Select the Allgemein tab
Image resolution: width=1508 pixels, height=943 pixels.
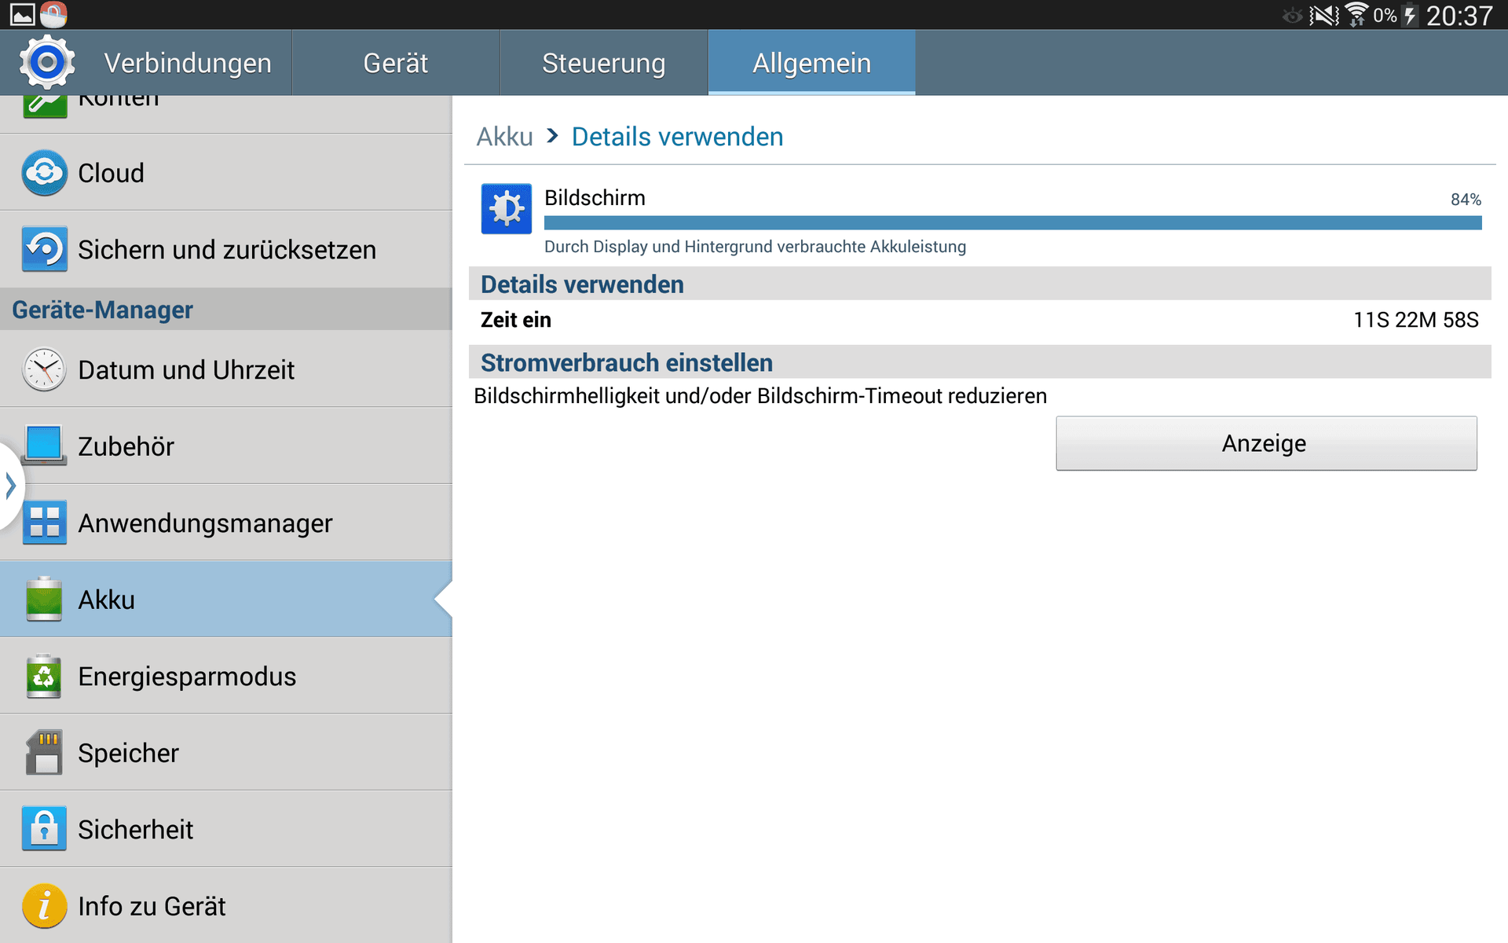pyautogui.click(x=811, y=63)
